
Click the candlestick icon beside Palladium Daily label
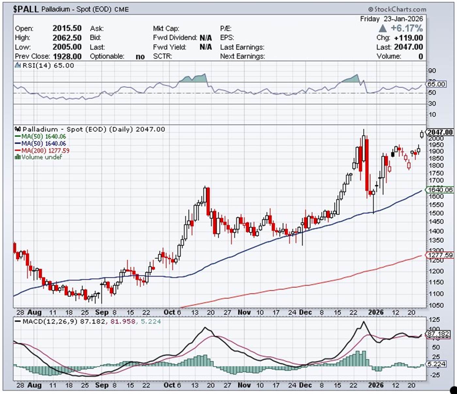[x=18, y=129]
